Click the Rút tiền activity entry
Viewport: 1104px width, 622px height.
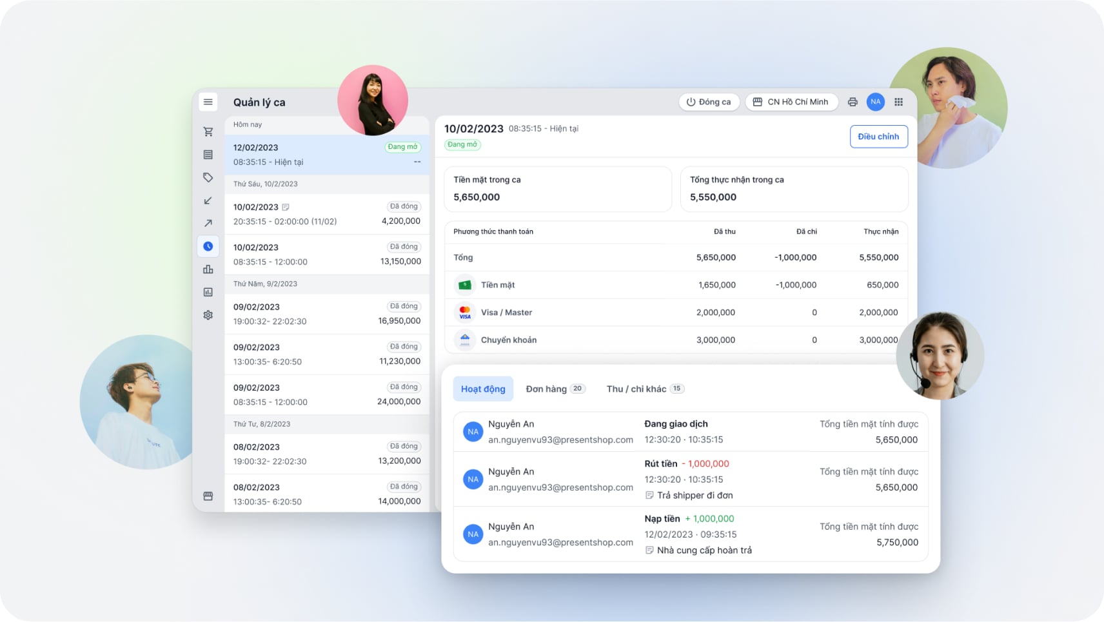[x=691, y=479]
